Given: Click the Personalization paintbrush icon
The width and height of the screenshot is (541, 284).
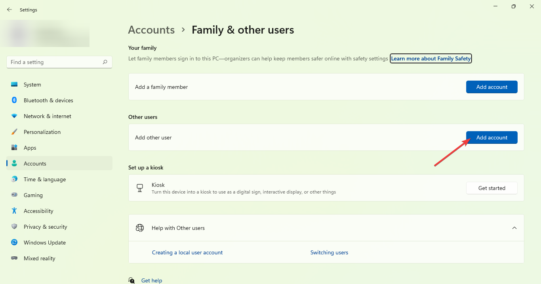Looking at the screenshot, I should click(14, 132).
